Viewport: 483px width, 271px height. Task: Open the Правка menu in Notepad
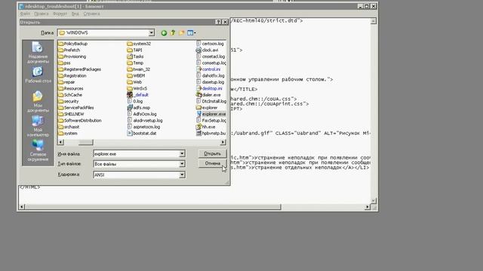tap(42, 14)
